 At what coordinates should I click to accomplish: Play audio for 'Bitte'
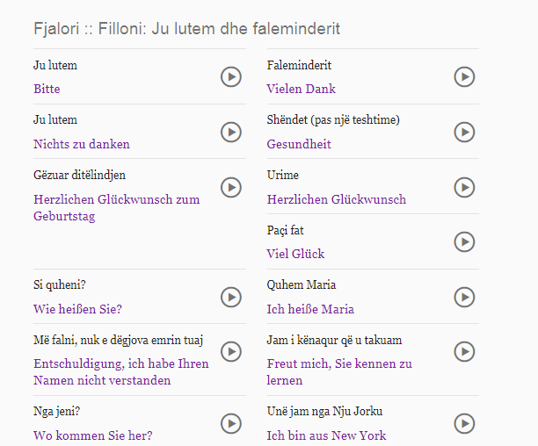coord(231,76)
